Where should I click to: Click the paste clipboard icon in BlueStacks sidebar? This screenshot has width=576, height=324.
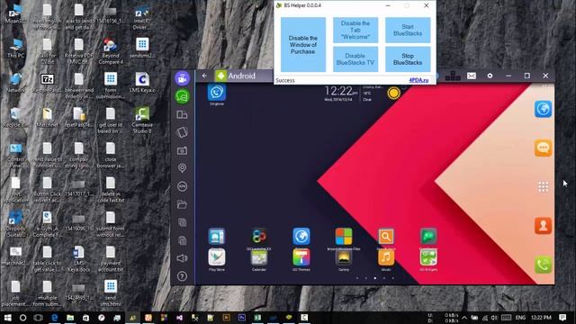[182, 240]
